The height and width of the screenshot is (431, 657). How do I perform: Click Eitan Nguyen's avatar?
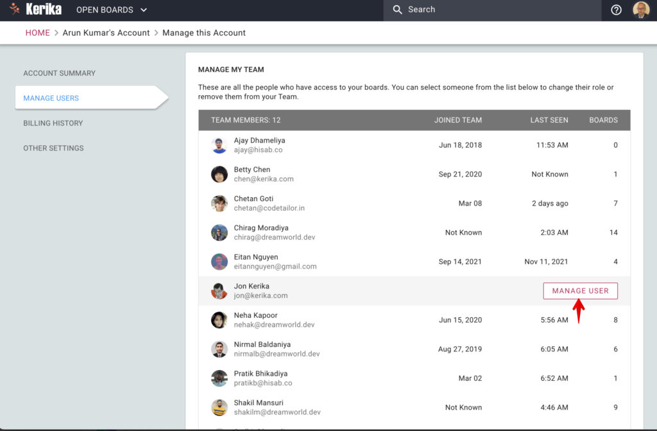click(x=219, y=262)
